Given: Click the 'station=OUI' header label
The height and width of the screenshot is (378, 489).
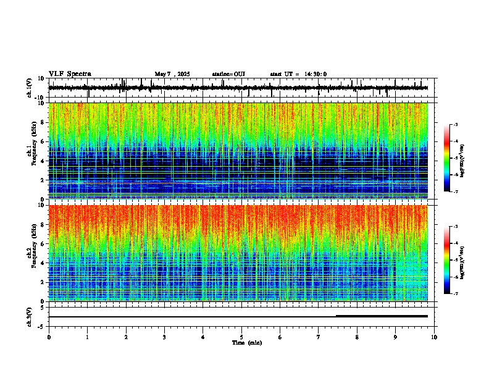Looking at the screenshot, I should click(x=228, y=74).
